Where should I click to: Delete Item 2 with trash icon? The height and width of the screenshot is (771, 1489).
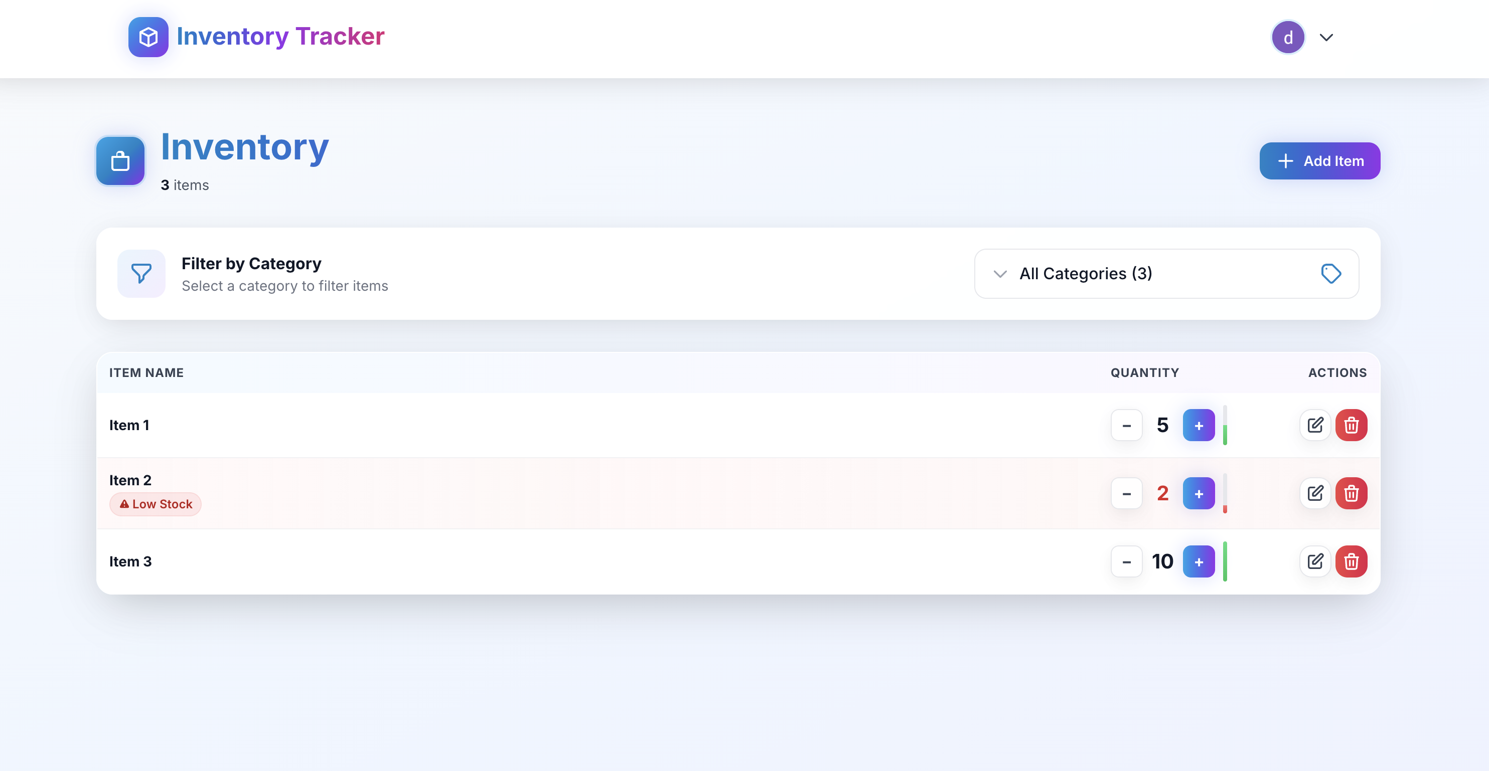[x=1351, y=493]
